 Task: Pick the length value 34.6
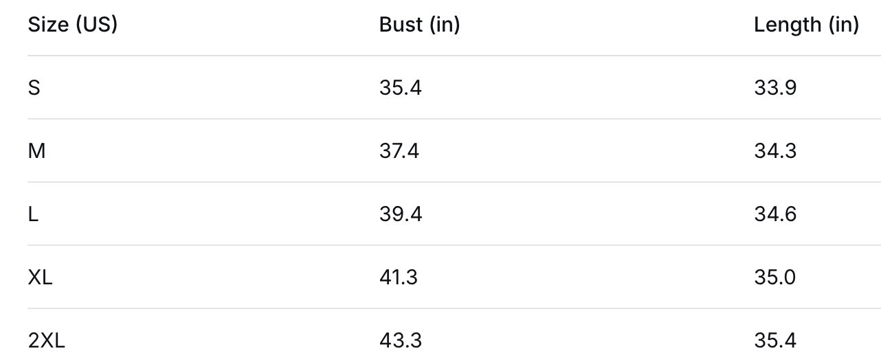click(775, 214)
